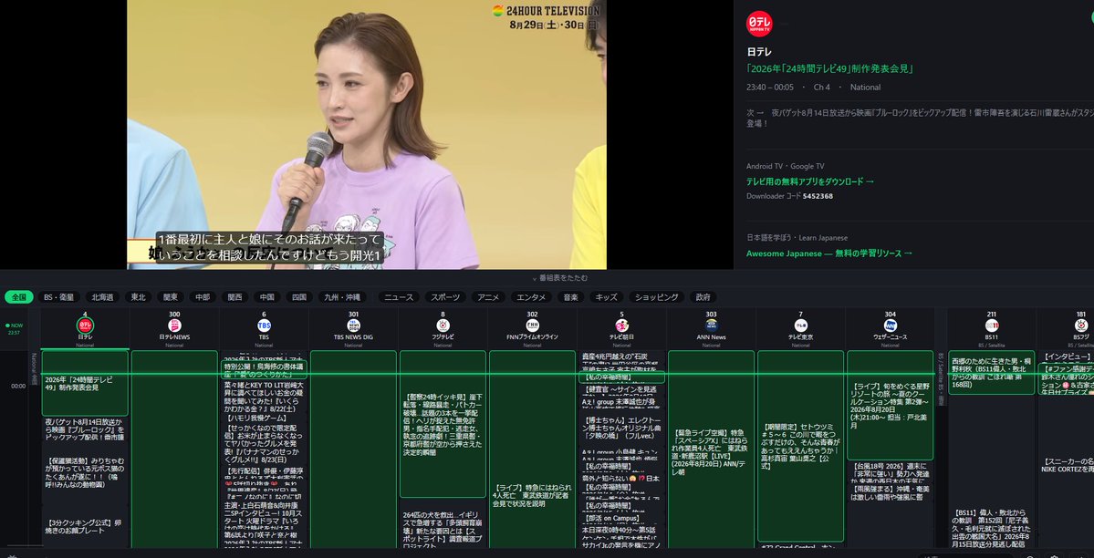Select 日テレNEWS channel 300 logo

174,325
